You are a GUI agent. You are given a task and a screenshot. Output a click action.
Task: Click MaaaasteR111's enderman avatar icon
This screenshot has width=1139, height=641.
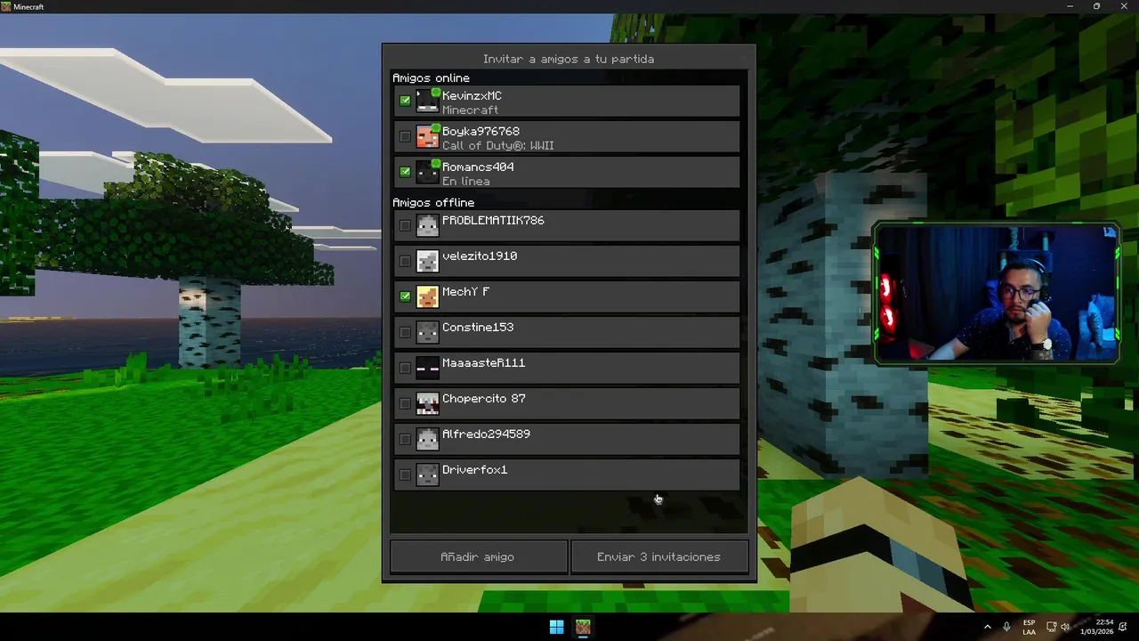(428, 369)
